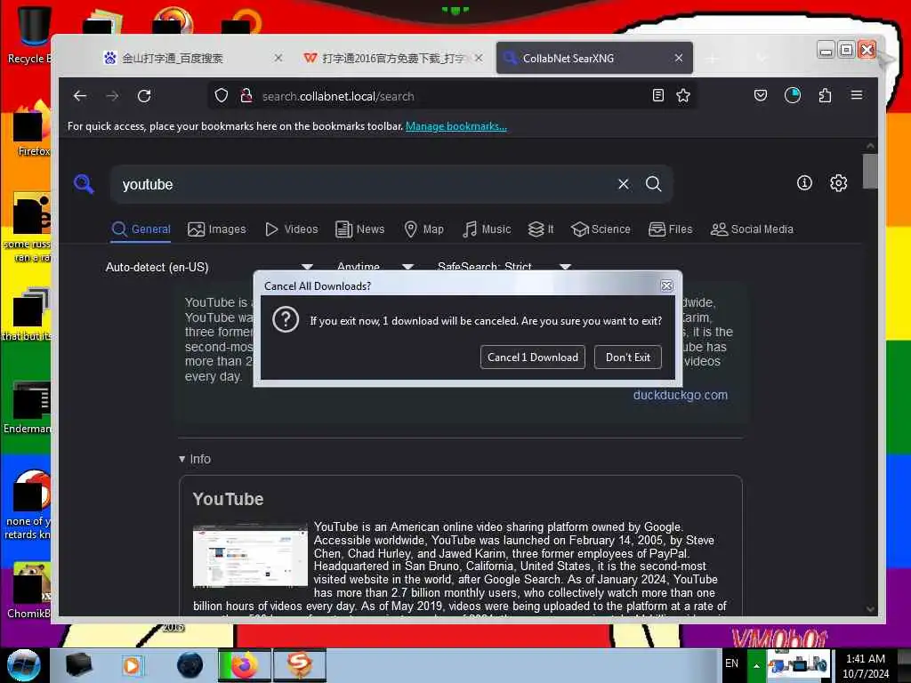Open the black folder taskbar icon
The height and width of the screenshot is (683, 911).
(x=78, y=665)
